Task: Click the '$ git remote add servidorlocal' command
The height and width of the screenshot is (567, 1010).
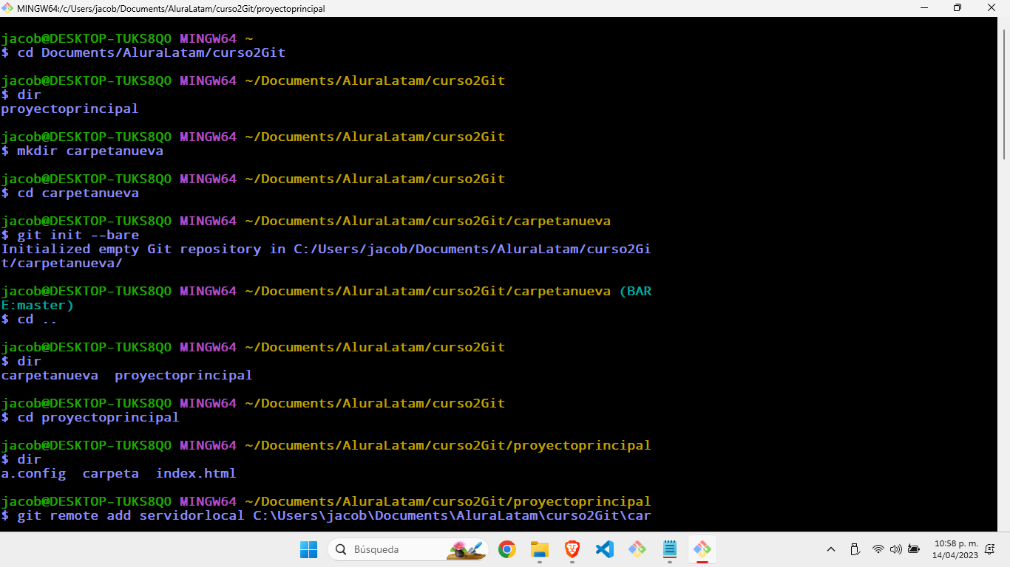Action: 326,515
